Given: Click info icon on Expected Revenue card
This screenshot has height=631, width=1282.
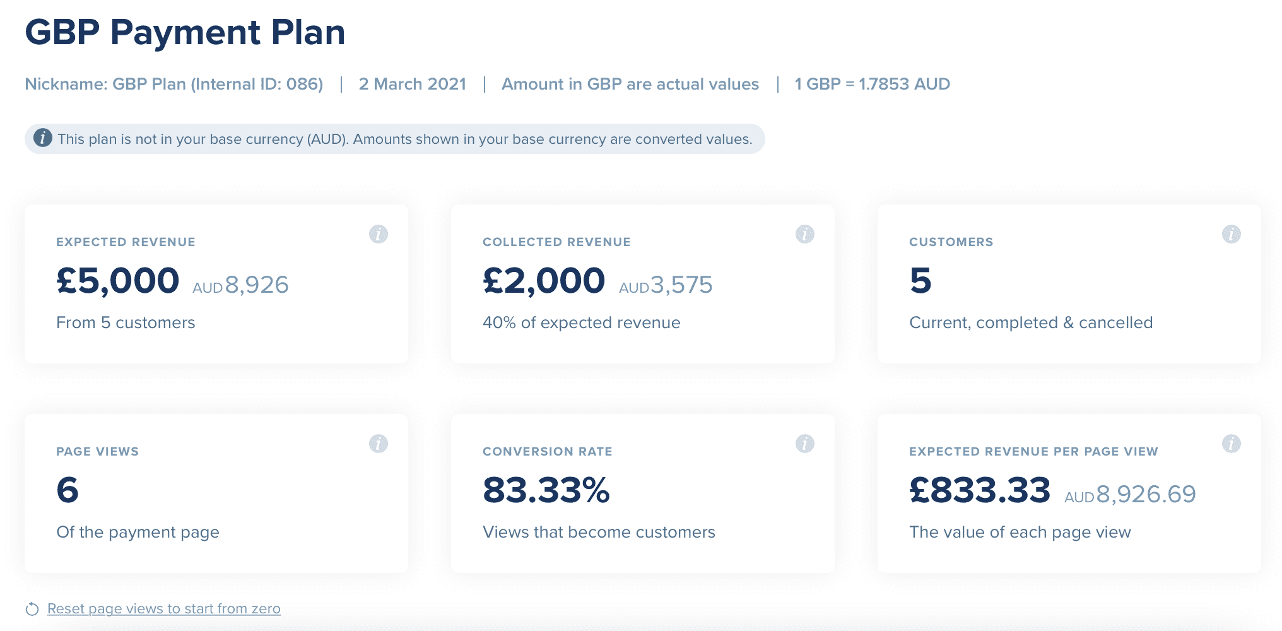Looking at the screenshot, I should point(379,234).
